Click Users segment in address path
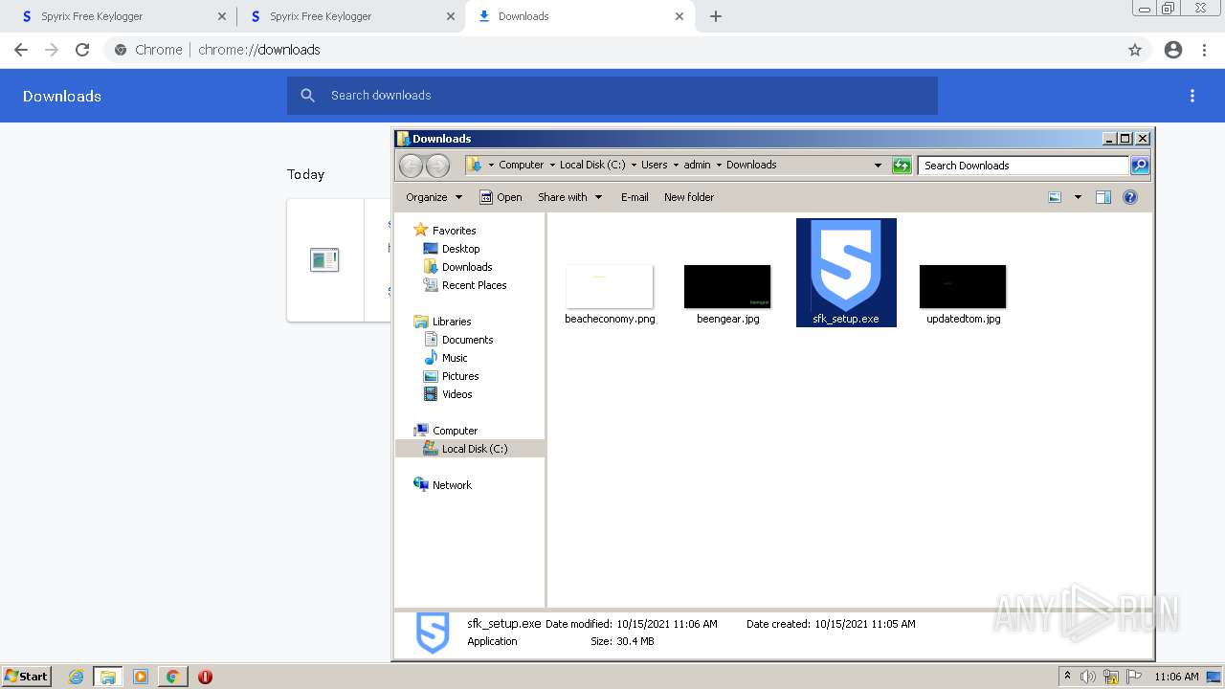This screenshot has width=1225, height=689. [654, 165]
